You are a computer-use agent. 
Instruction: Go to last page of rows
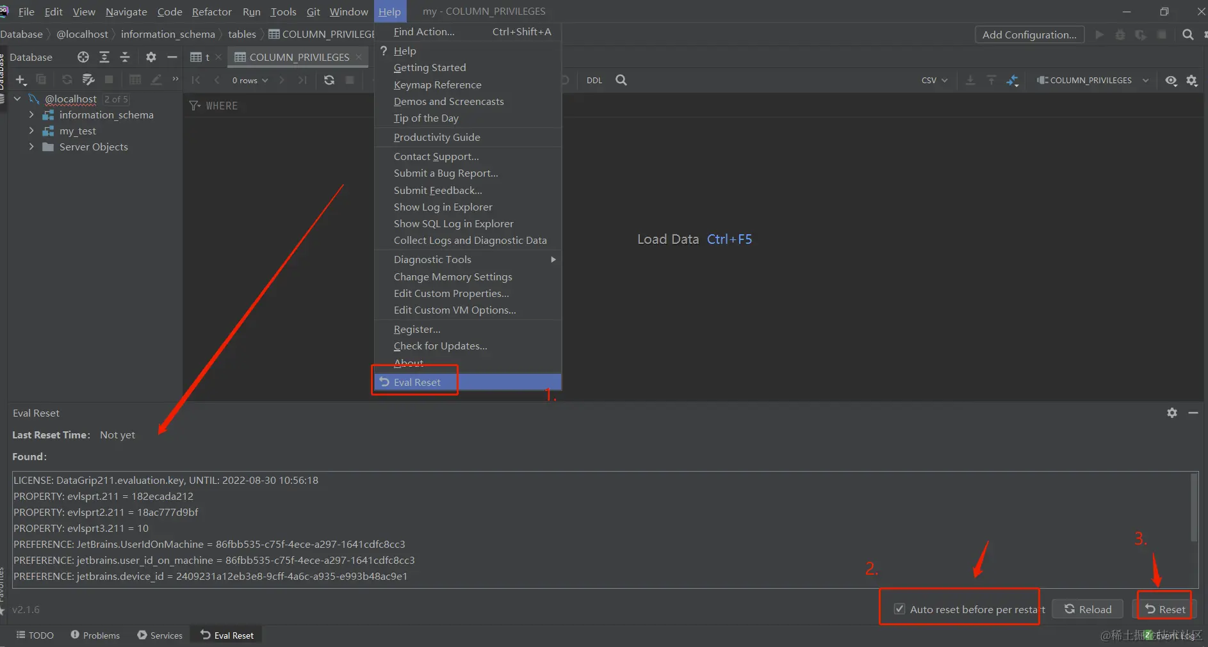(x=302, y=80)
